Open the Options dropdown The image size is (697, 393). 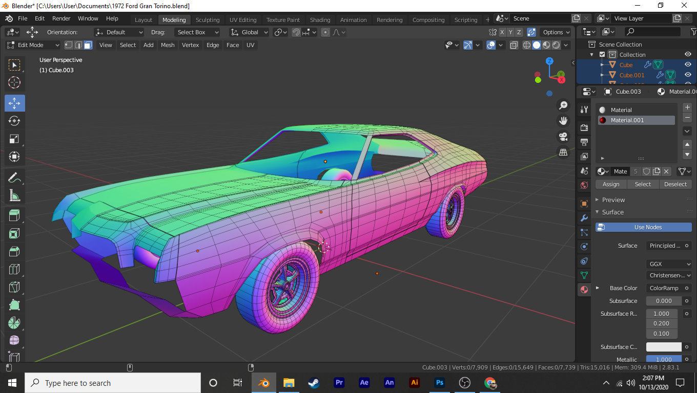point(556,32)
